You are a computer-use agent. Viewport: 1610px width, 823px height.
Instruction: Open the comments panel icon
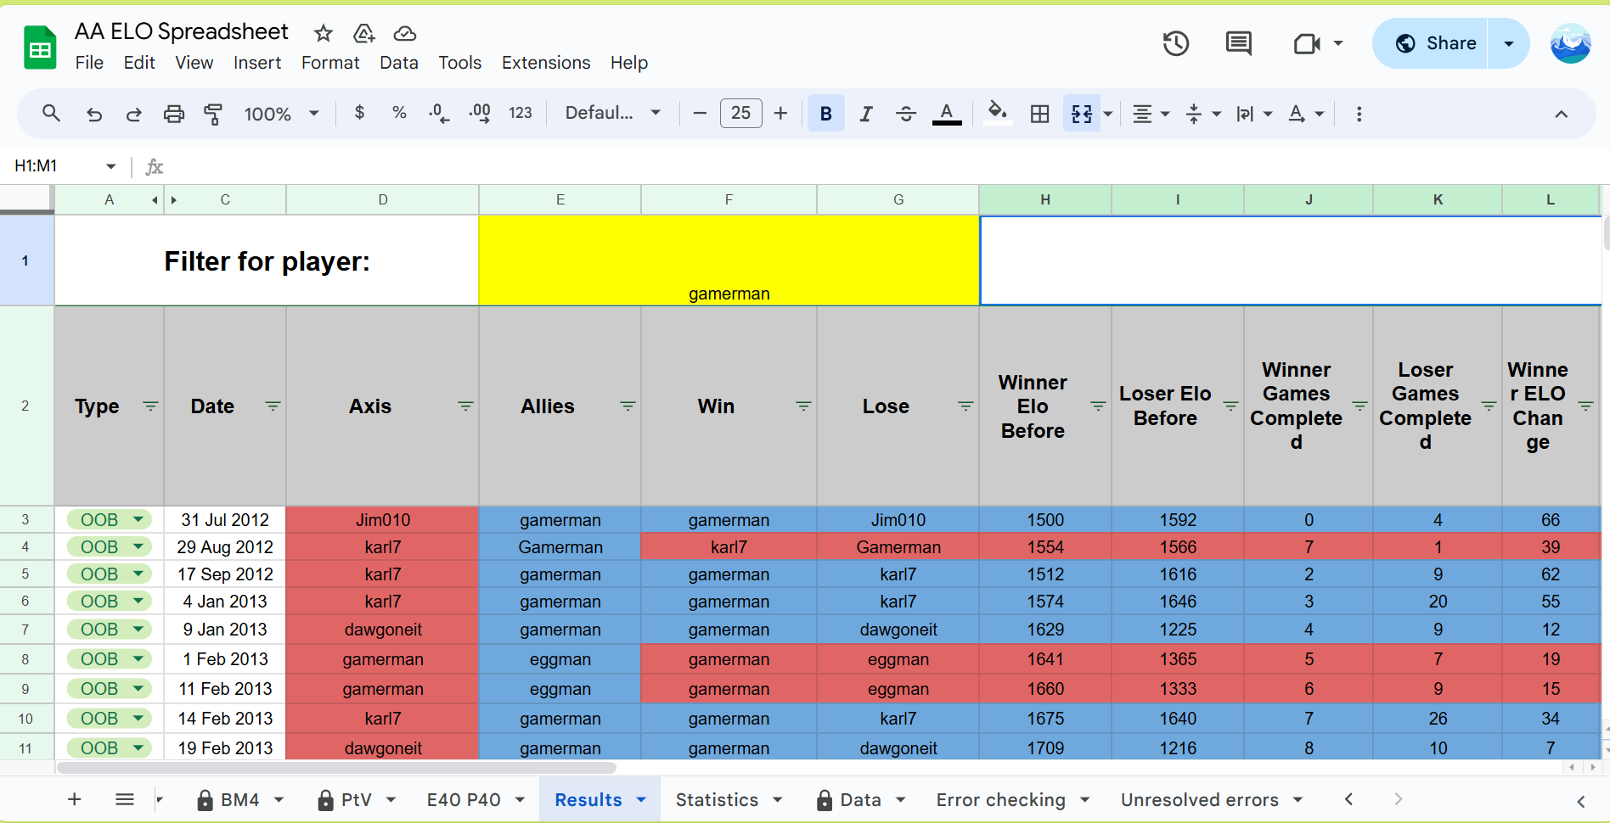point(1238,43)
